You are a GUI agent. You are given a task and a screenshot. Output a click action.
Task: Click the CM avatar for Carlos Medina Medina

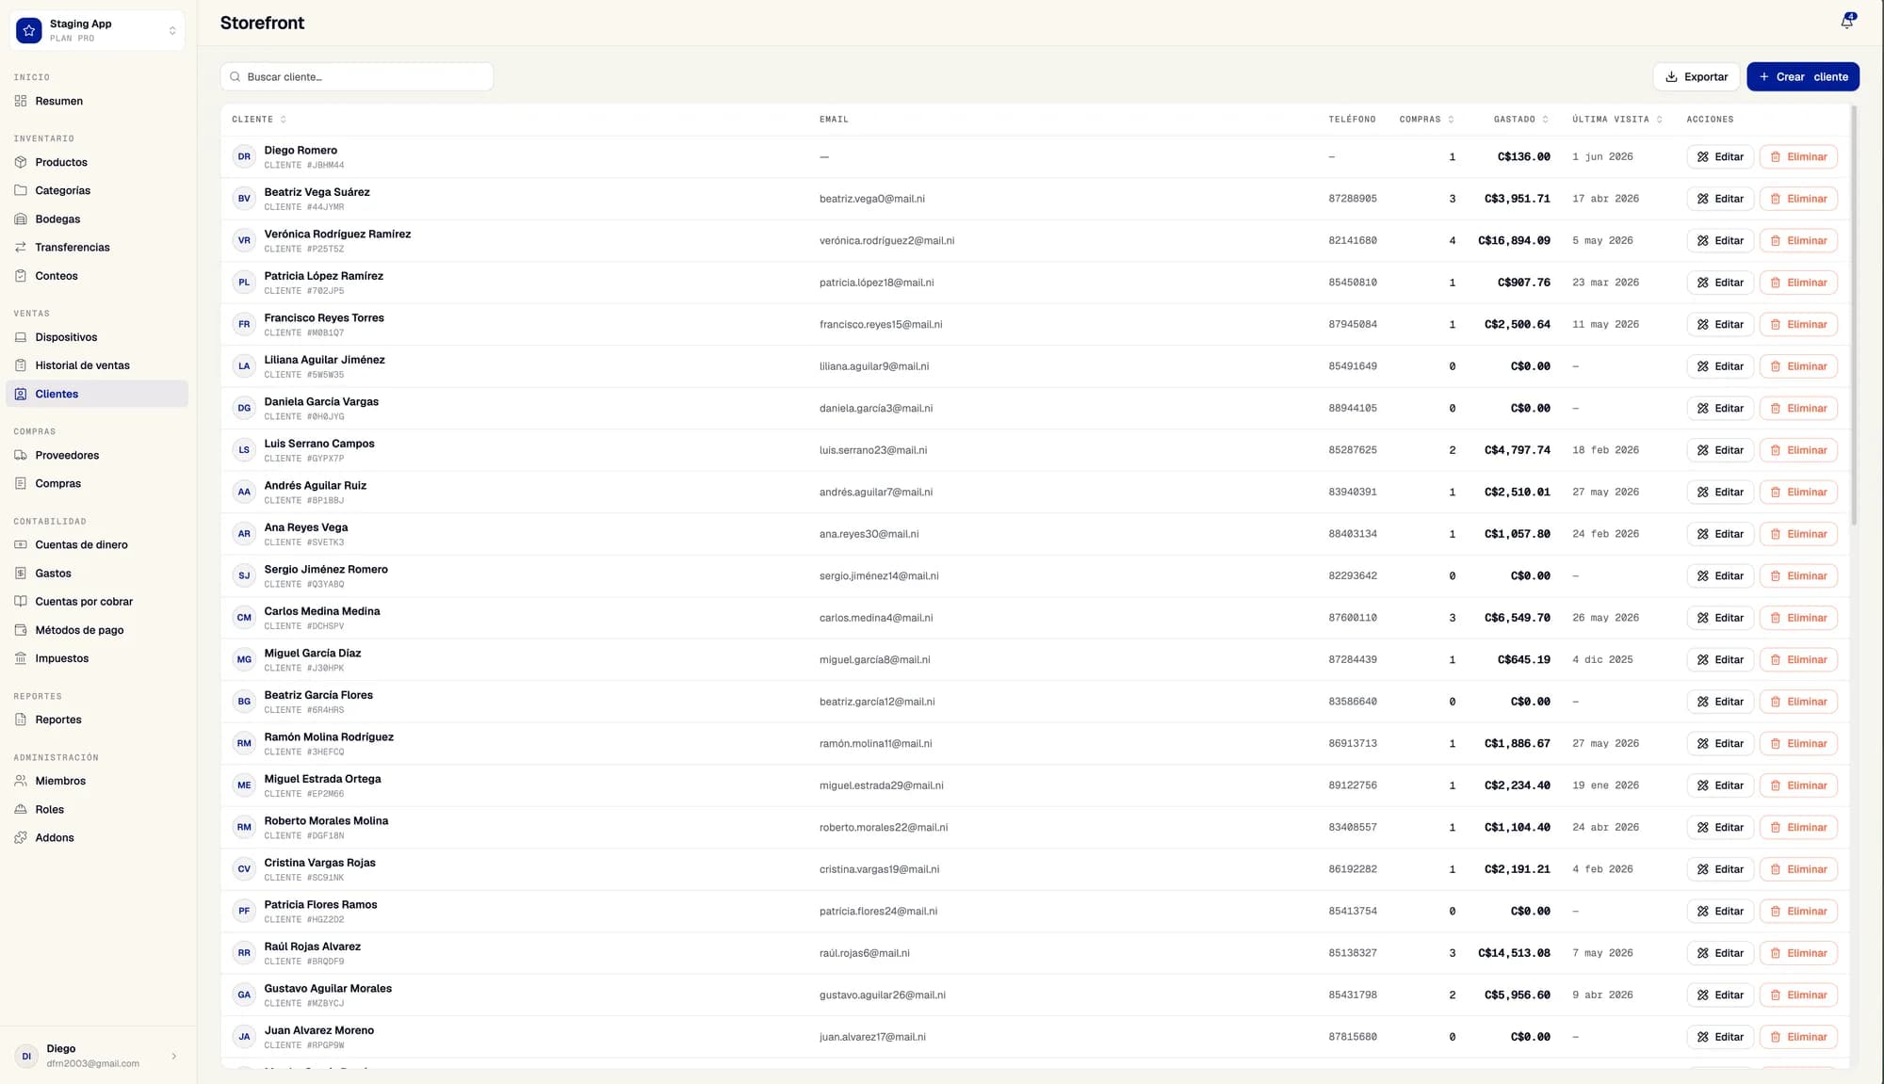[244, 618]
